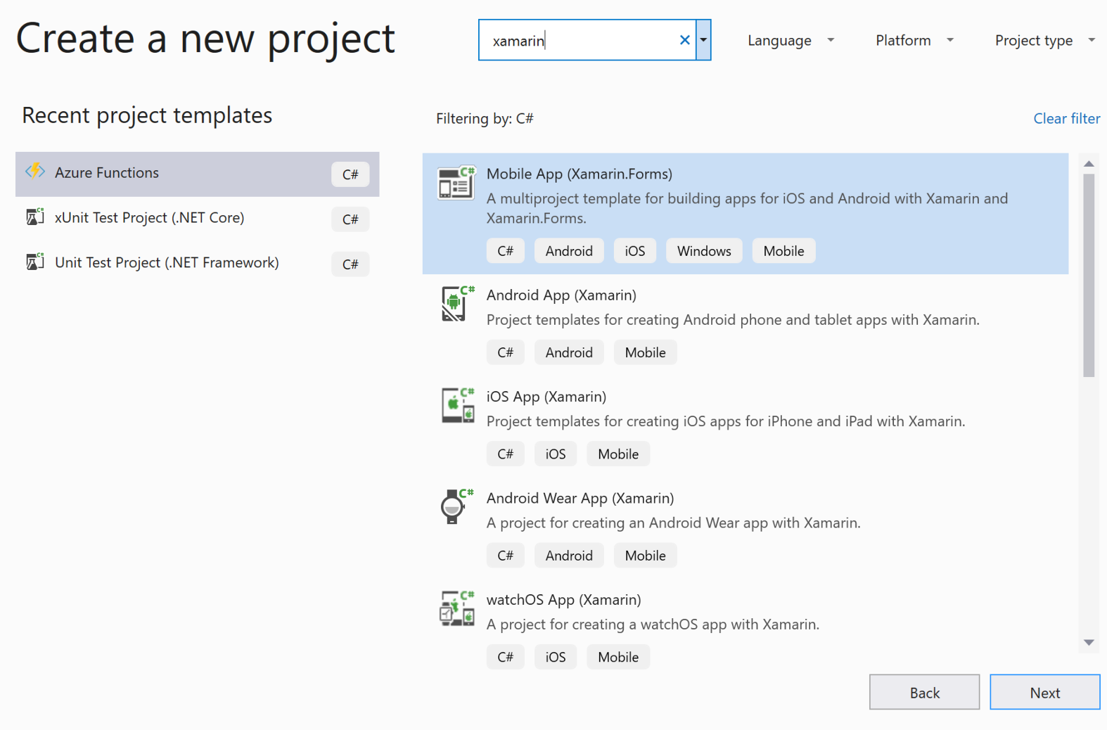The height and width of the screenshot is (730, 1107).
Task: Click the Mobile App (Xamarin.Forms) template icon
Action: [x=456, y=183]
